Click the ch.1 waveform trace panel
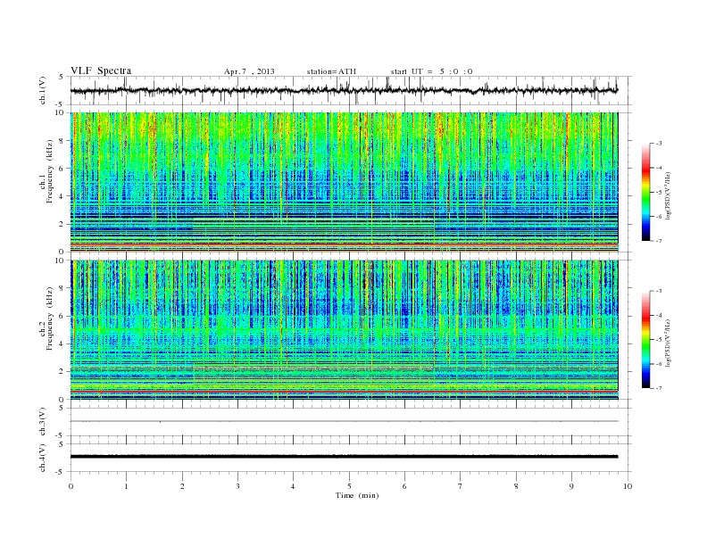 pyautogui.click(x=351, y=90)
